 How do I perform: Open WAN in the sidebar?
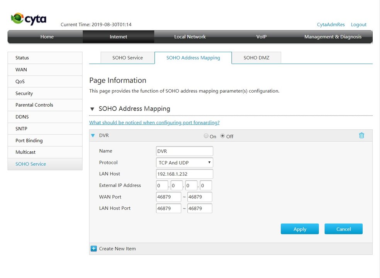(45, 69)
